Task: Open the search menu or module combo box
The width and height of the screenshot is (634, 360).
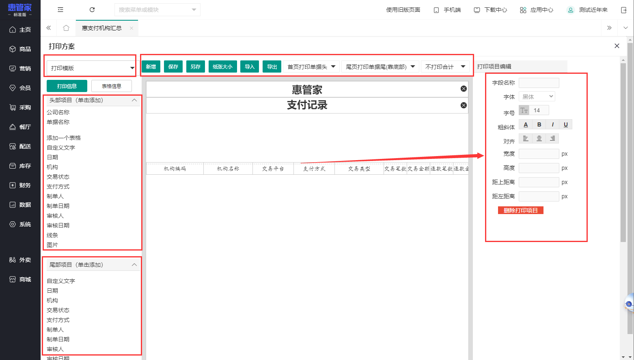Action: pyautogui.click(x=157, y=10)
